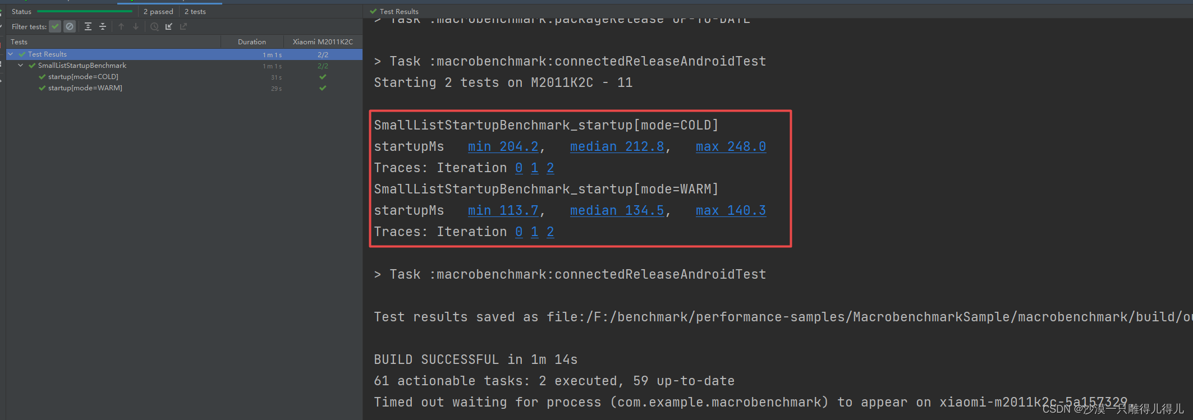Screen dimensions: 1193x420
Task: Open test history clock icon
Action: pyautogui.click(x=154, y=26)
